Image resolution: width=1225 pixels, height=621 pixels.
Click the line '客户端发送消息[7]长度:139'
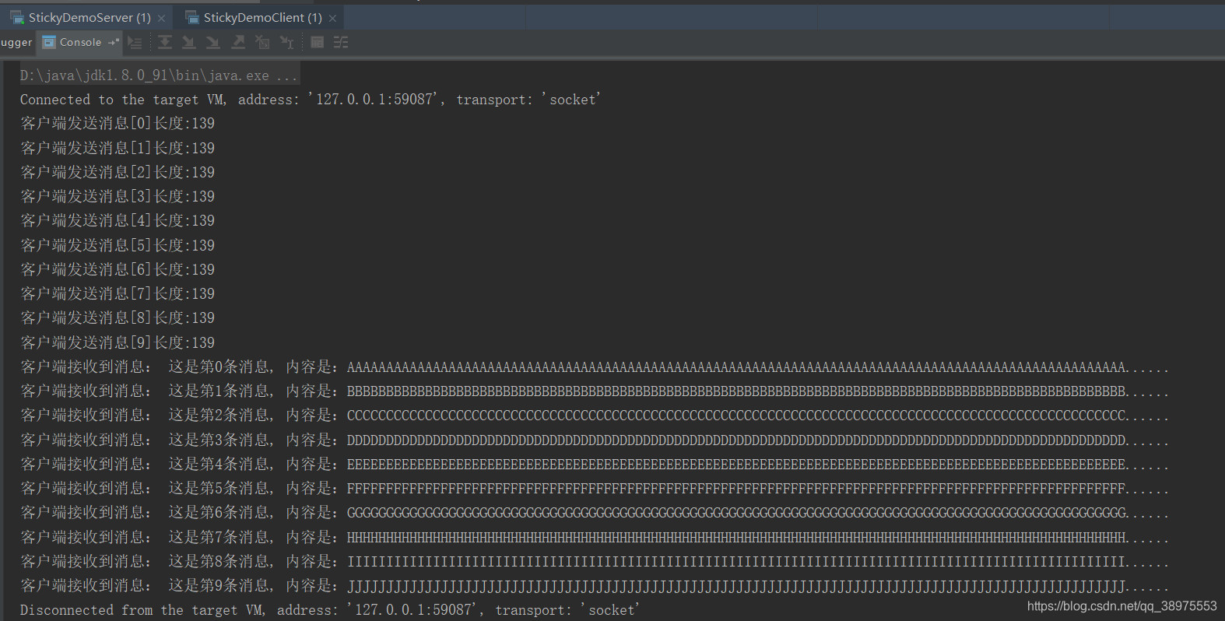118,293
